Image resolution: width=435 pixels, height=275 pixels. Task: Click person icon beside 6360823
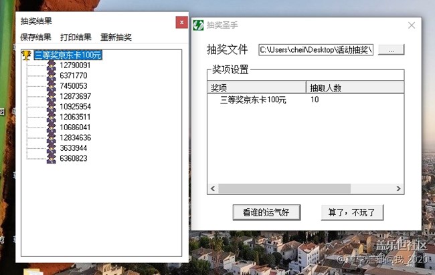click(52, 158)
